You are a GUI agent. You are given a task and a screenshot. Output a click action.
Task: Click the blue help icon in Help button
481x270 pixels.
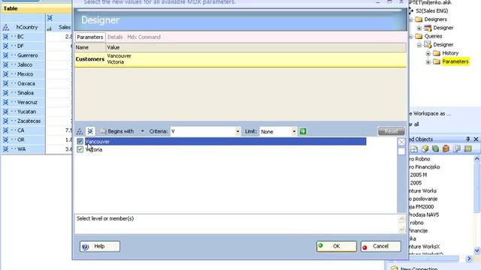[x=85, y=247]
